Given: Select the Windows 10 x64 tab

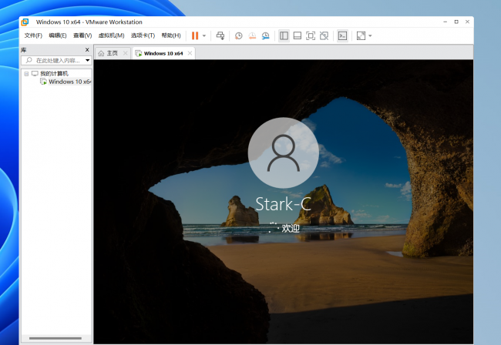Looking at the screenshot, I should pos(163,53).
